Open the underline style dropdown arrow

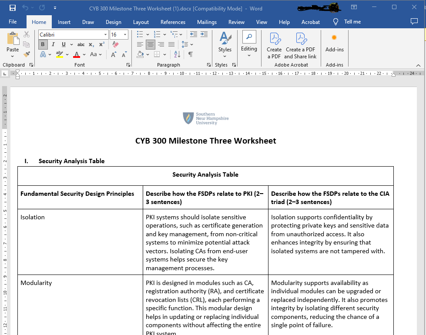pyautogui.click(x=71, y=44)
